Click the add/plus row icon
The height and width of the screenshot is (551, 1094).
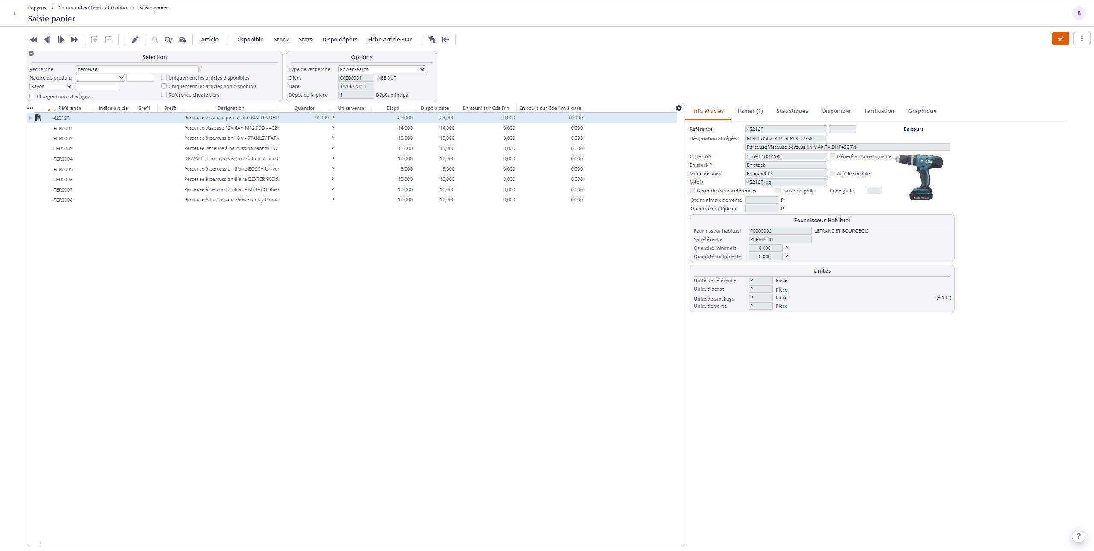pos(95,39)
